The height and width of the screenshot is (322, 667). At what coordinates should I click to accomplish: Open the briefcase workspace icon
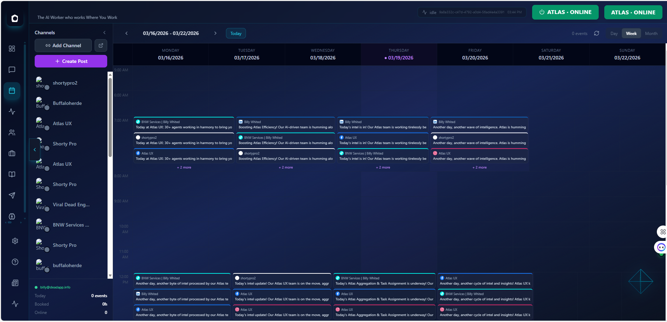tap(12, 153)
